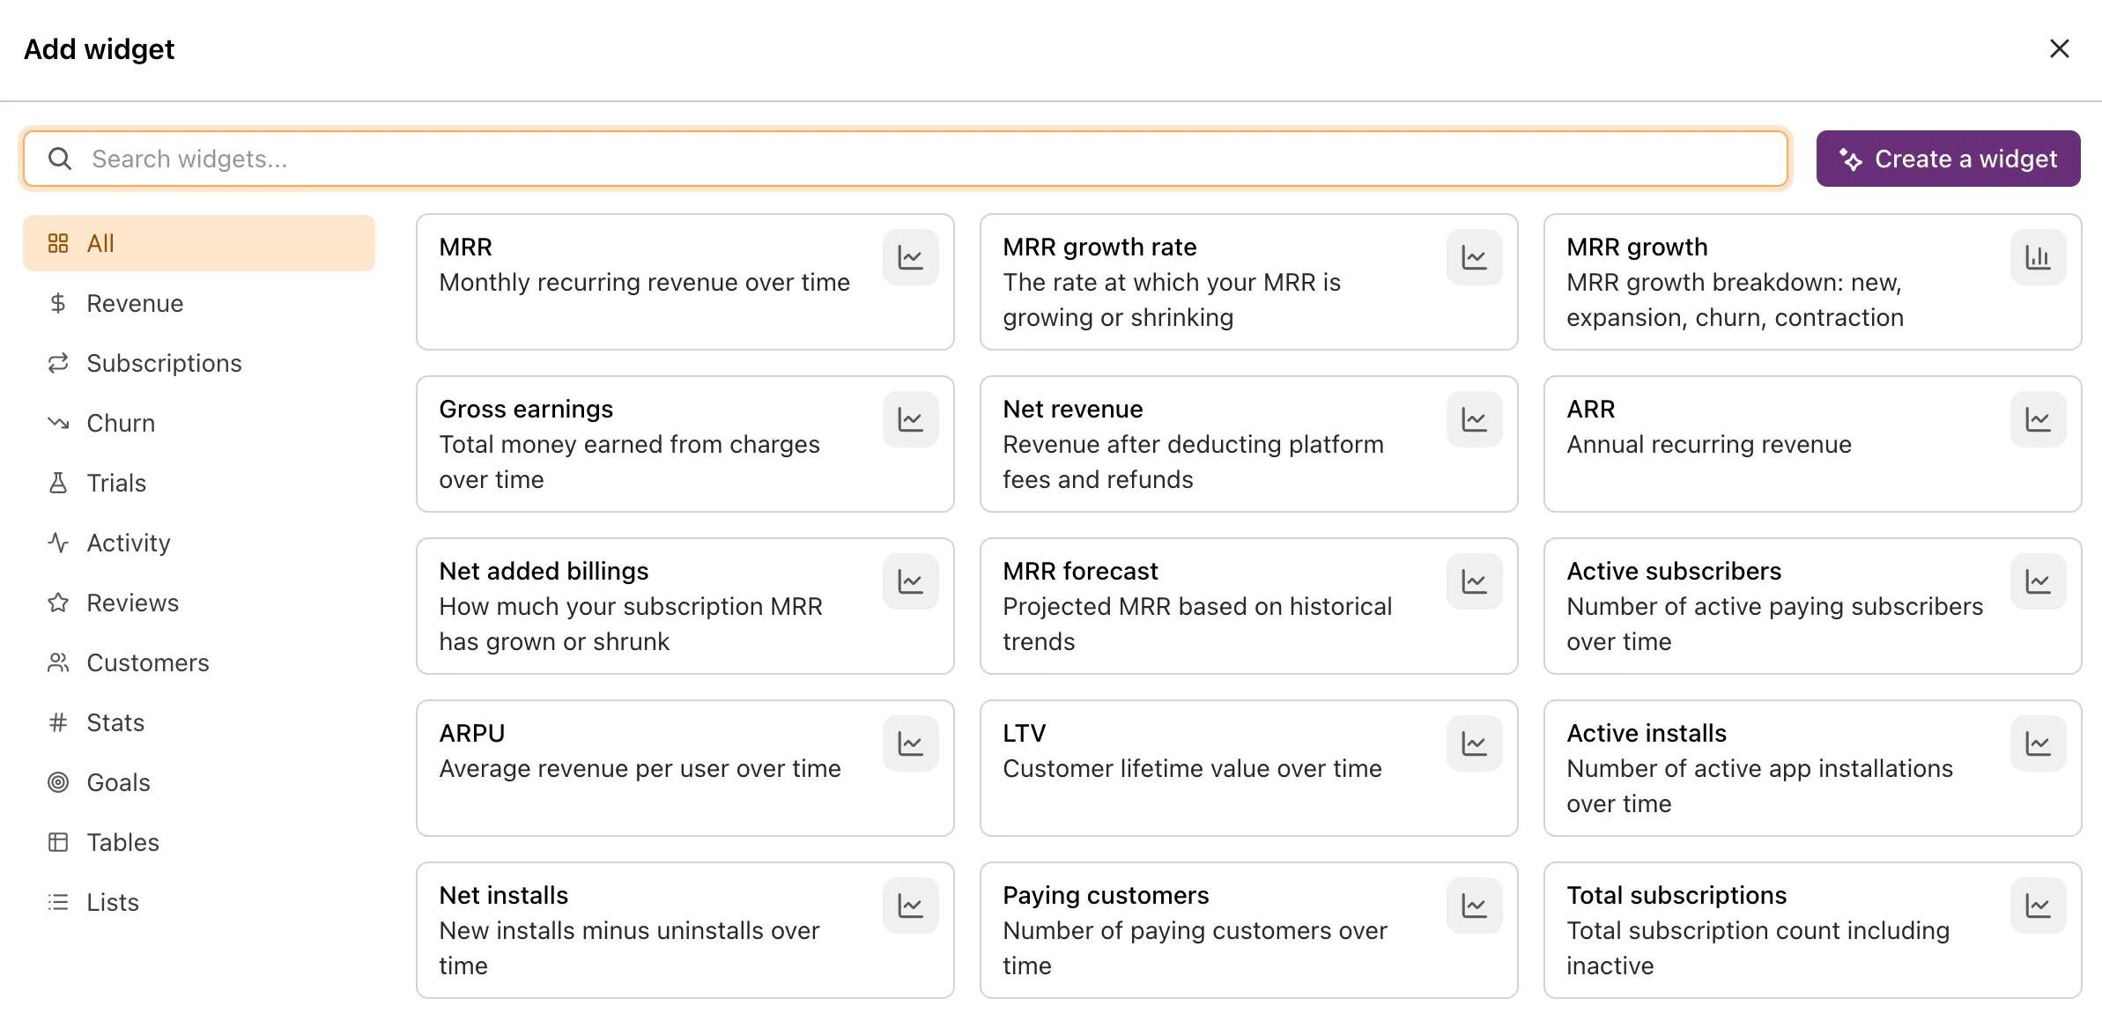The width and height of the screenshot is (2102, 1013).
Task: Click the chart icon on Net revenue card
Action: click(x=1474, y=419)
